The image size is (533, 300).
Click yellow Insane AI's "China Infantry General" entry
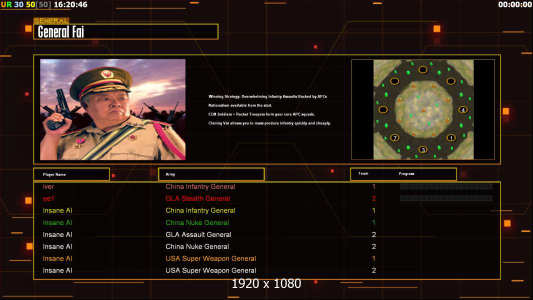tap(200, 210)
